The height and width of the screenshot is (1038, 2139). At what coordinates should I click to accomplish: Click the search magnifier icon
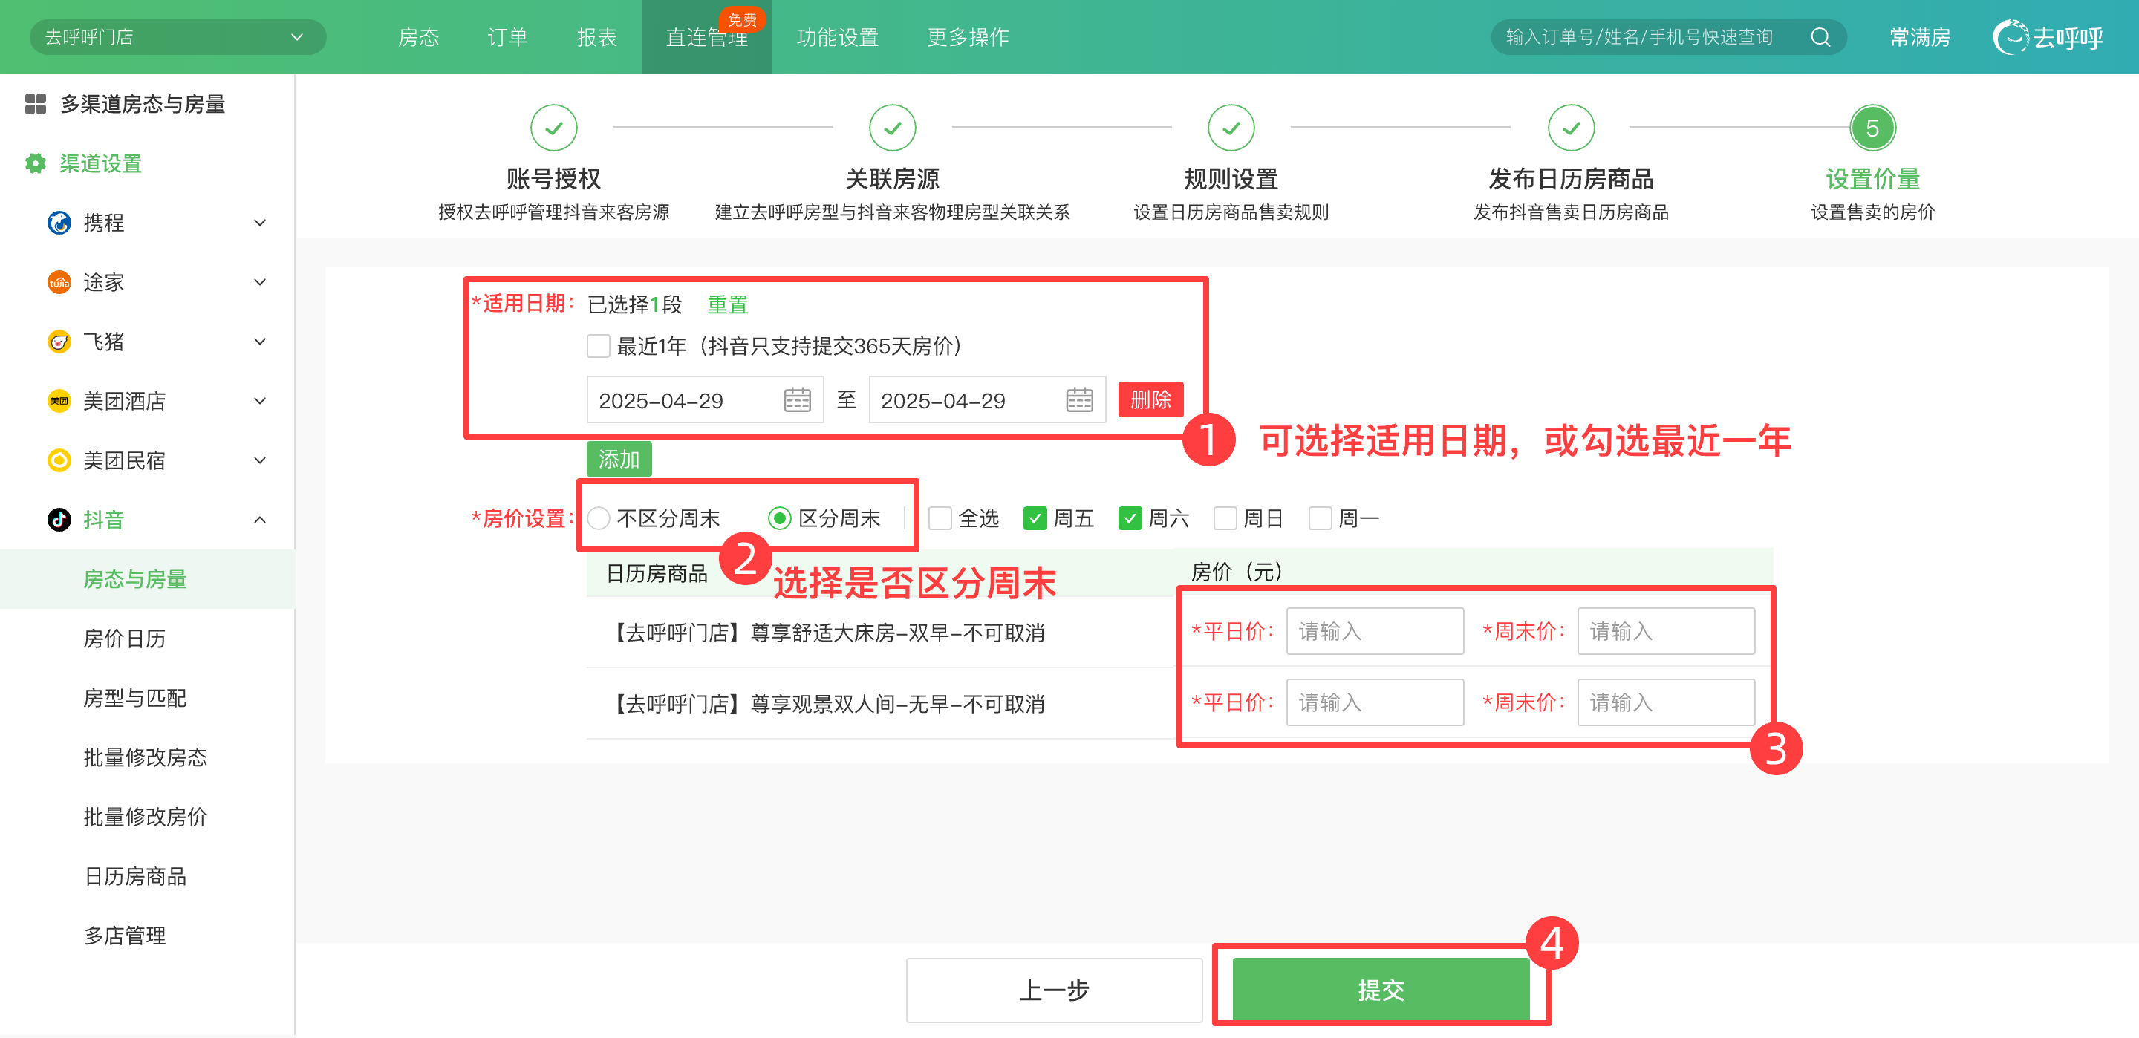[x=1820, y=37]
